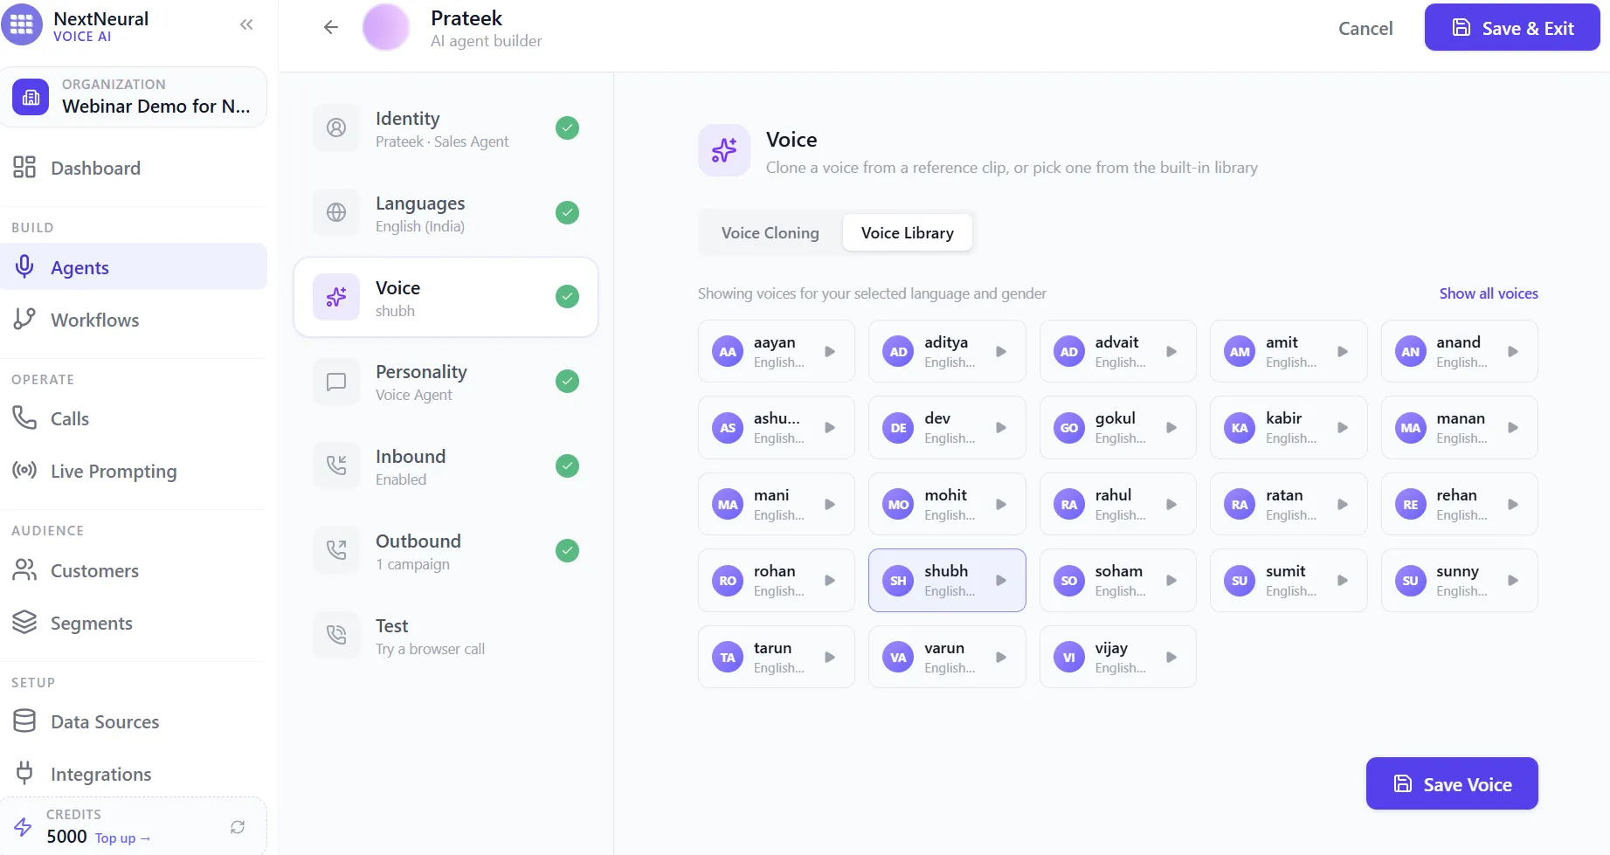
Task: Switch to the Voice Cloning tab
Action: (x=770, y=232)
